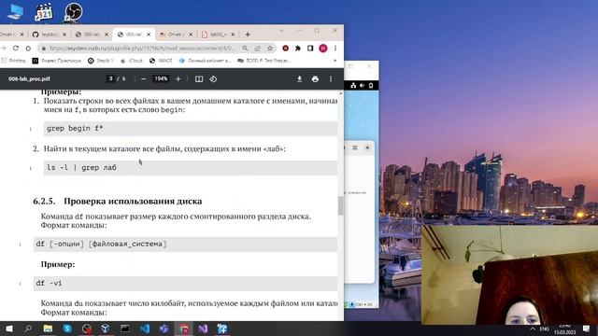This screenshot has width=598, height=336.
Task: Open Chrome three-dot main menu
Action: (x=335, y=48)
